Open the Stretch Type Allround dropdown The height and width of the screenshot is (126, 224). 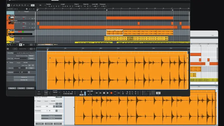pyautogui.click(x=21, y=59)
